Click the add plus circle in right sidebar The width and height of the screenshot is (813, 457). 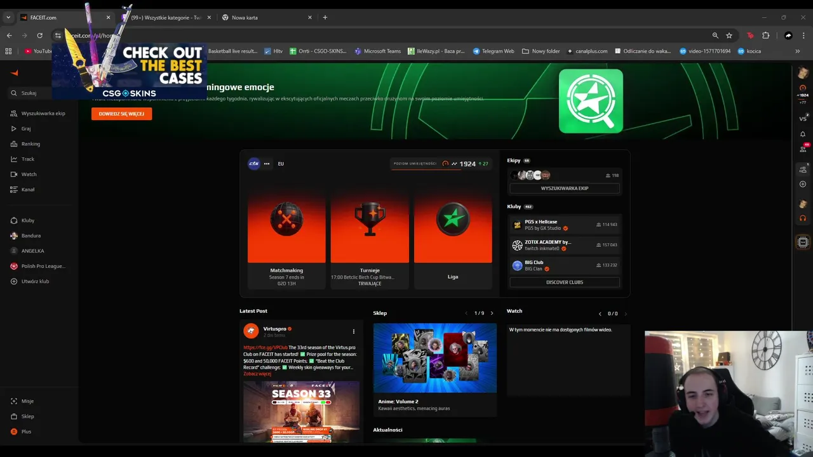[803, 184]
